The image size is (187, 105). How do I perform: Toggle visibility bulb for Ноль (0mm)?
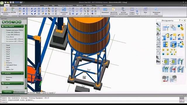click(x=5, y=37)
